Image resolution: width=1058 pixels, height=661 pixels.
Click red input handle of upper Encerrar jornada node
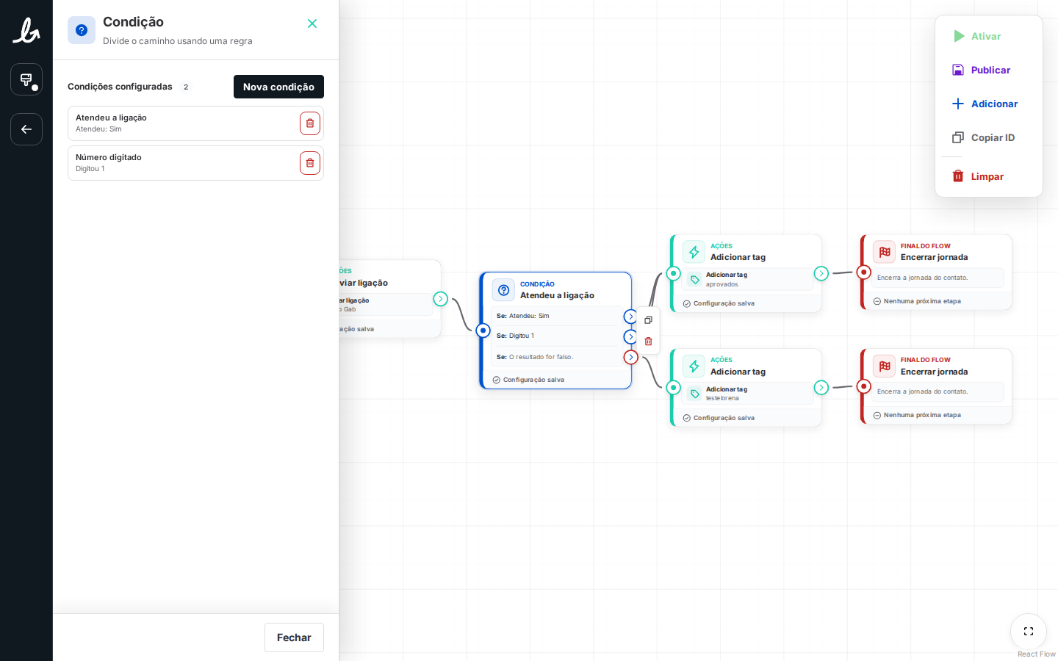click(864, 272)
